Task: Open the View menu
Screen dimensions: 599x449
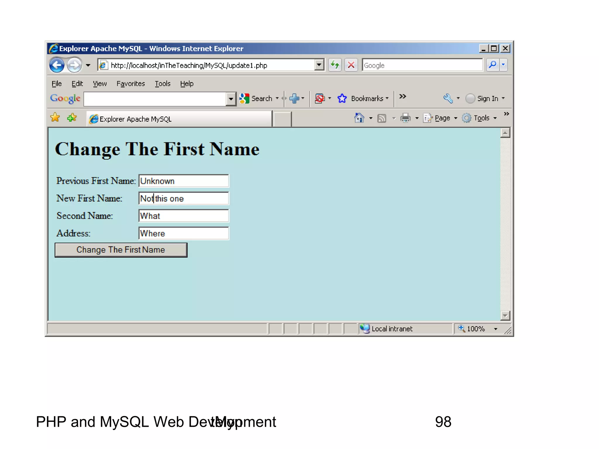Action: click(100, 84)
